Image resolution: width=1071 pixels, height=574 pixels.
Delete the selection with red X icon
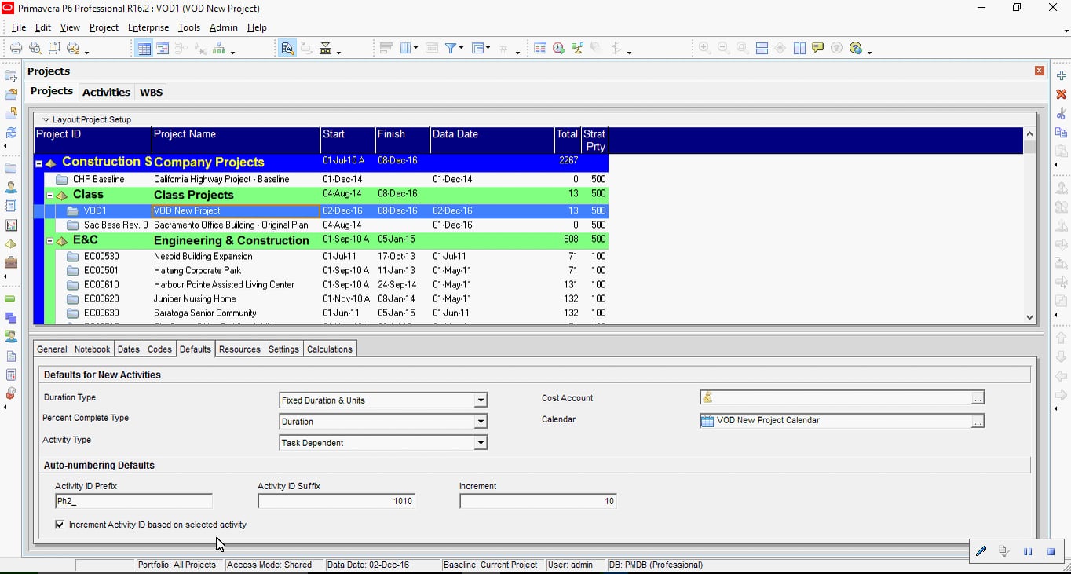coord(1062,94)
